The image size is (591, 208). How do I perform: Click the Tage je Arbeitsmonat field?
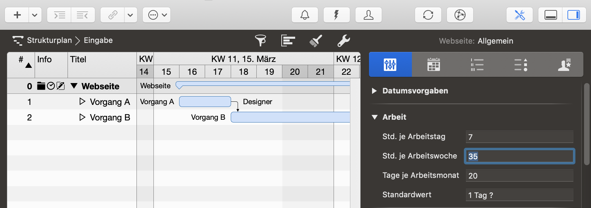(519, 176)
